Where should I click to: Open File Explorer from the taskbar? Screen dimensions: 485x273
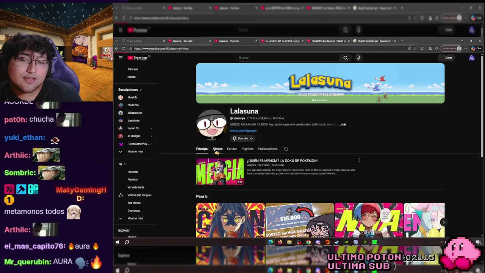coord(289,242)
